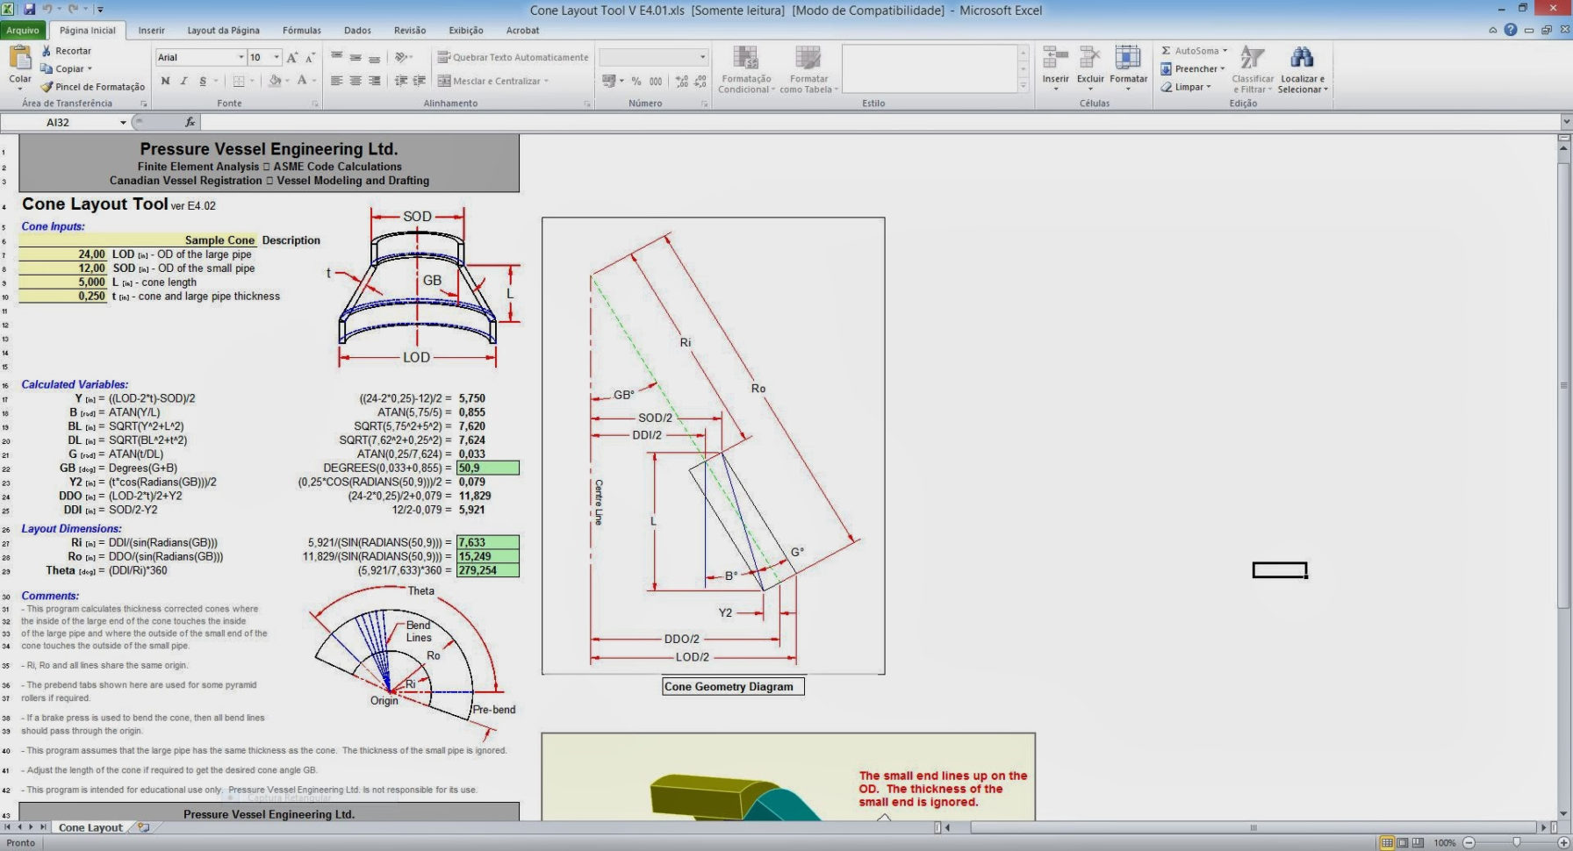Open the Arquivo file menu
Screen dimensions: 1573x851
tap(23, 30)
